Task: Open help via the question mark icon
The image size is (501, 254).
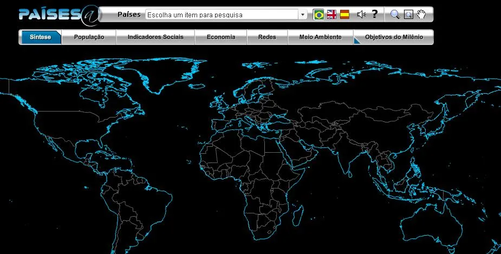Action: 374,15
